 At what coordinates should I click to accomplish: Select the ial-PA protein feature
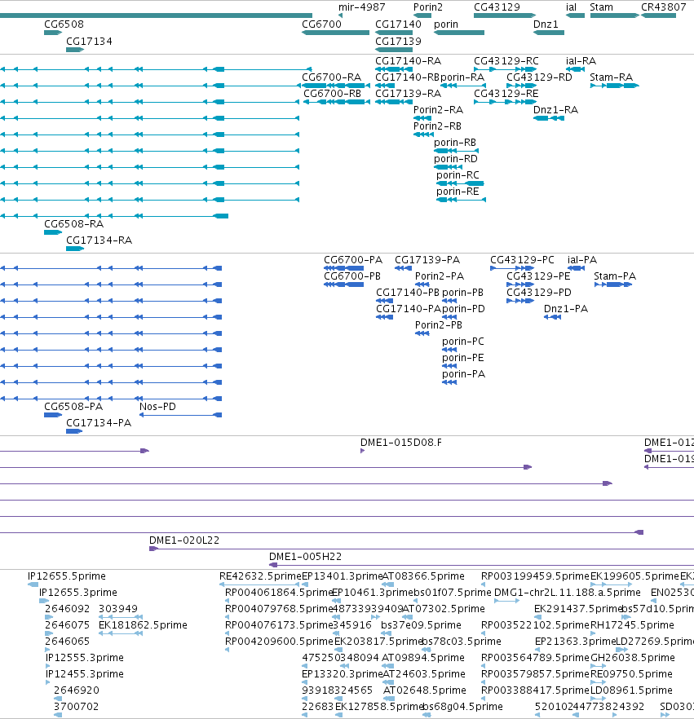(582, 260)
